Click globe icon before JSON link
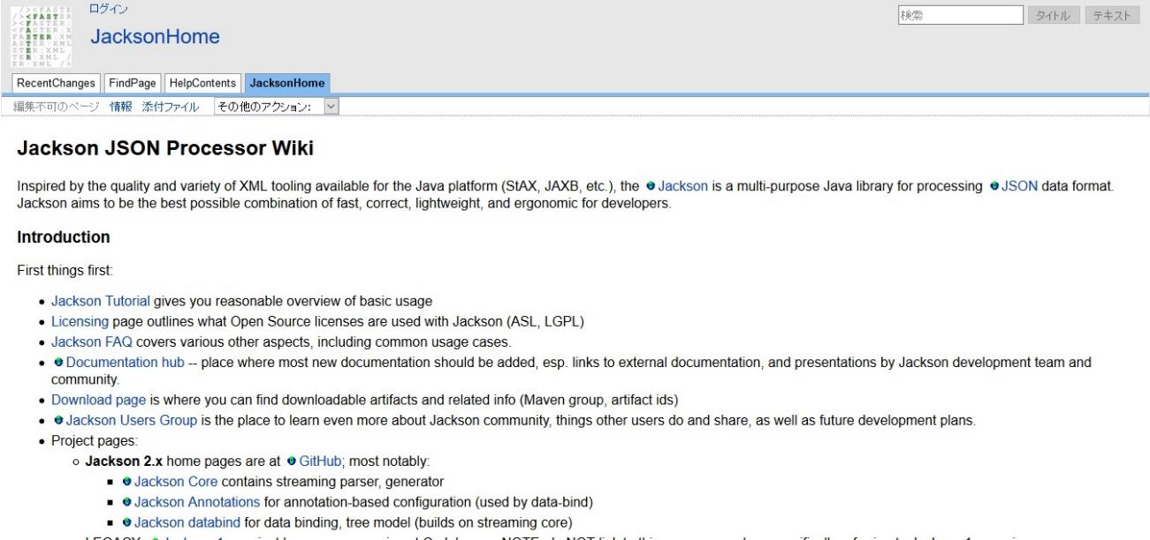 coord(994,188)
